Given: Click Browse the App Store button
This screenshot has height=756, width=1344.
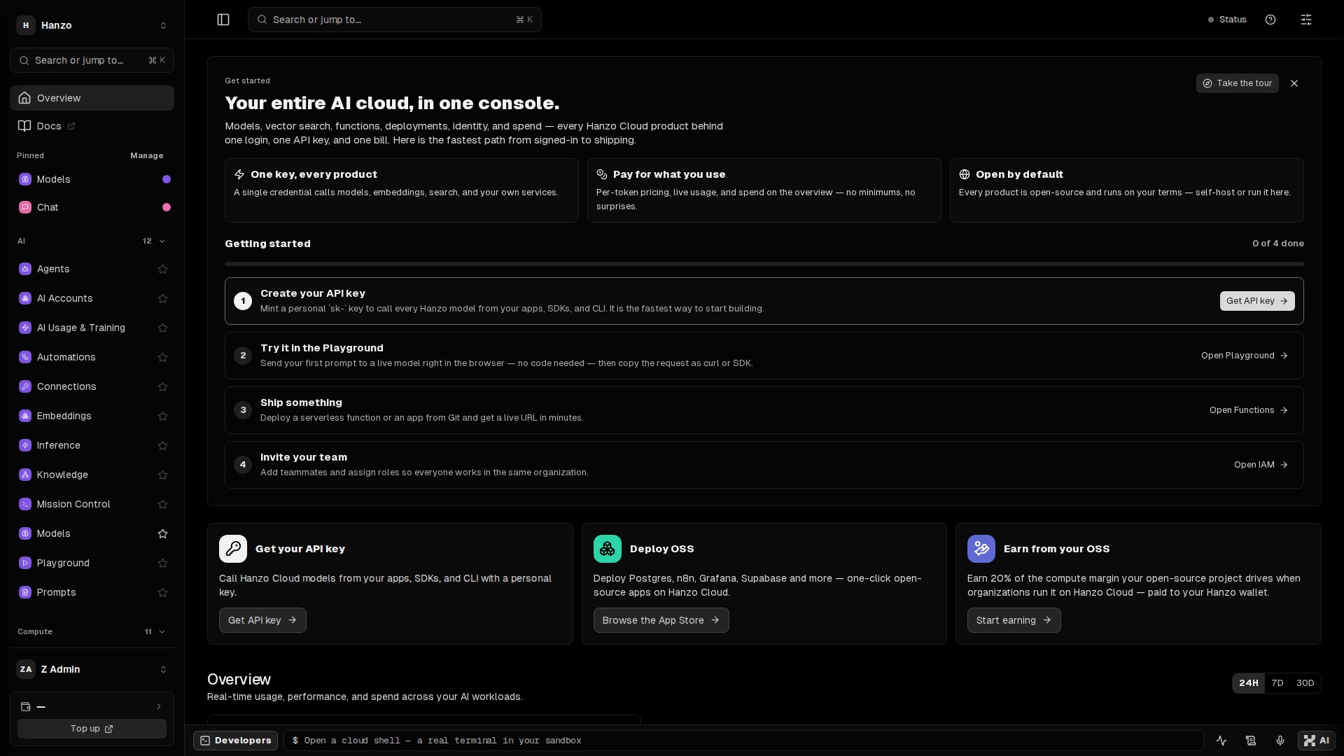Looking at the screenshot, I should 661,620.
